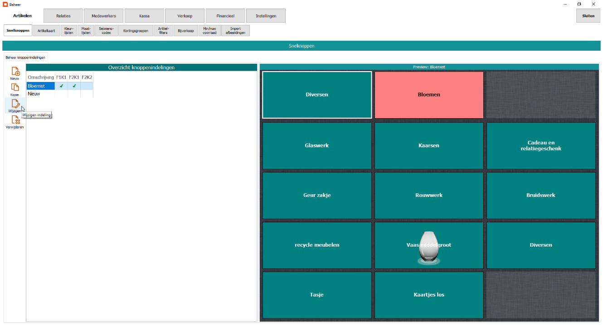Click the Cadeau en relatiegeschenk tile
Image resolution: width=603 pixels, height=325 pixels.
pos(541,146)
